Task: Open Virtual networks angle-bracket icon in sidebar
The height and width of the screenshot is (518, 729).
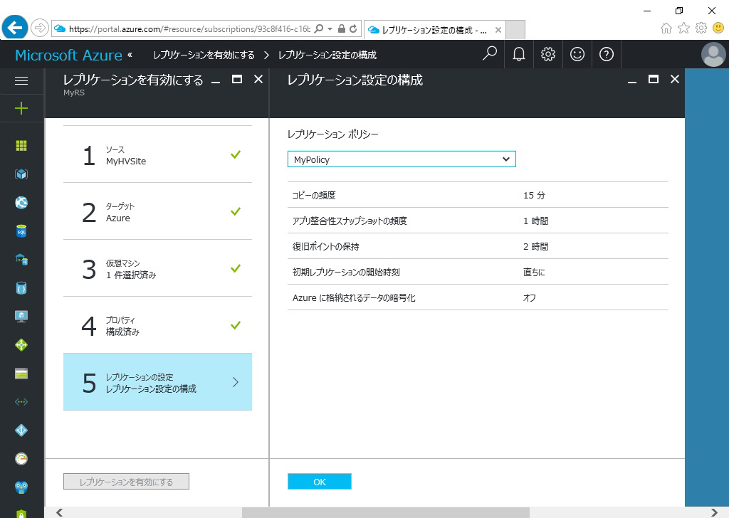Action: (21, 402)
